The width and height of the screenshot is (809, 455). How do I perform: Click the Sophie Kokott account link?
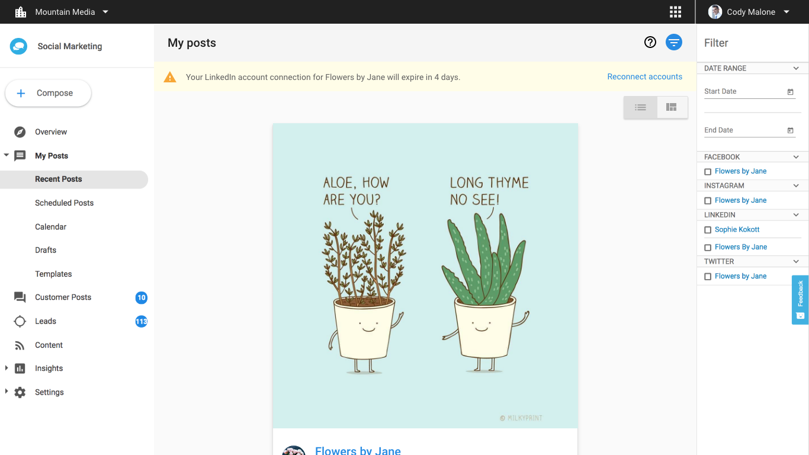pyautogui.click(x=737, y=229)
